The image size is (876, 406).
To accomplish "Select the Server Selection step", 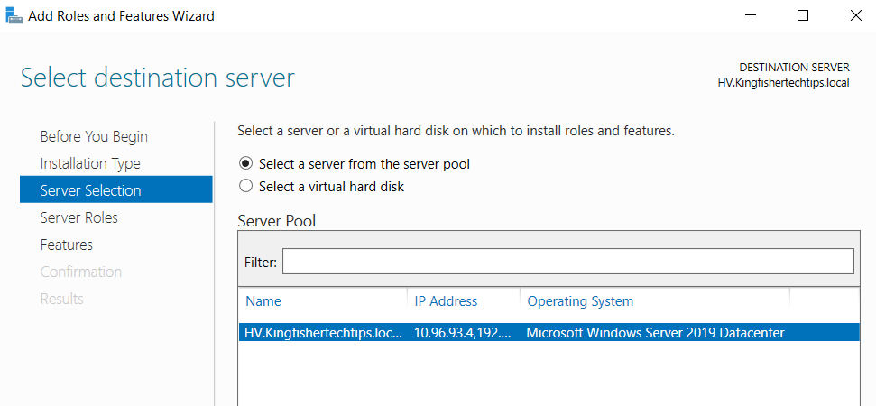I will pos(116,190).
